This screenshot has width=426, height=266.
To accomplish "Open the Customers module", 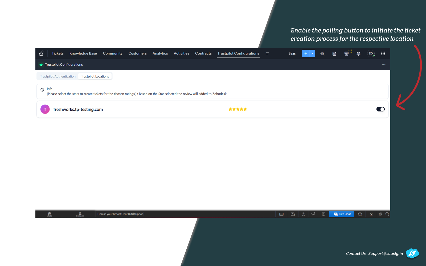I will click(x=137, y=53).
